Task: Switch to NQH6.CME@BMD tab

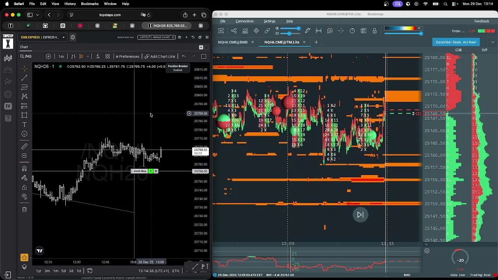Action: pyautogui.click(x=233, y=42)
